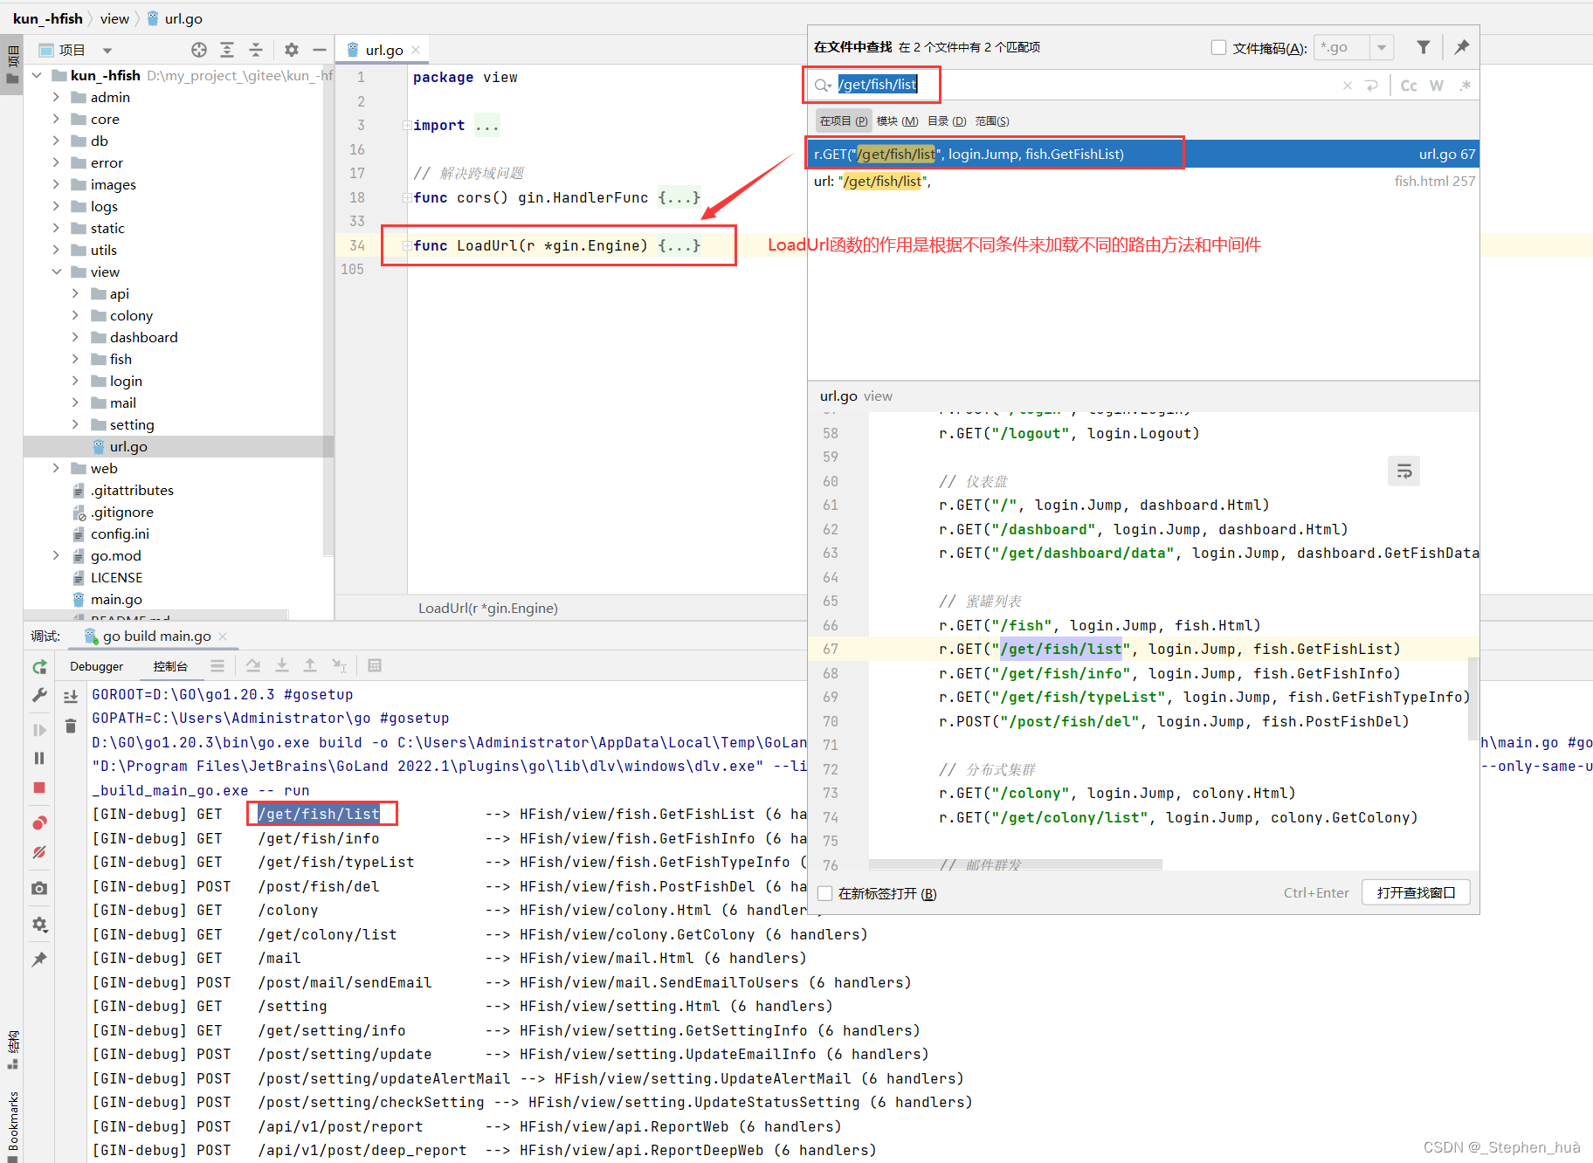Click the rerun debug icon
The image size is (1593, 1163).
click(39, 667)
